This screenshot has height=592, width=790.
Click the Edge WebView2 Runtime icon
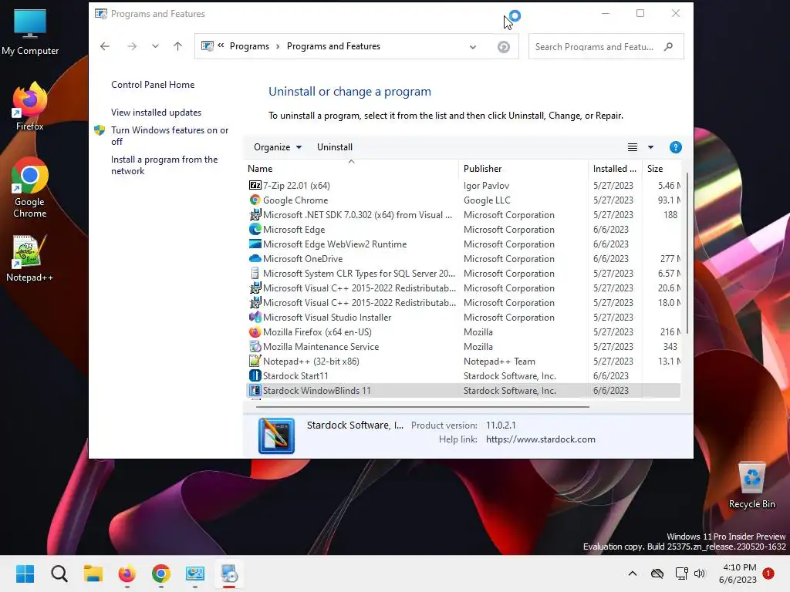click(x=255, y=244)
